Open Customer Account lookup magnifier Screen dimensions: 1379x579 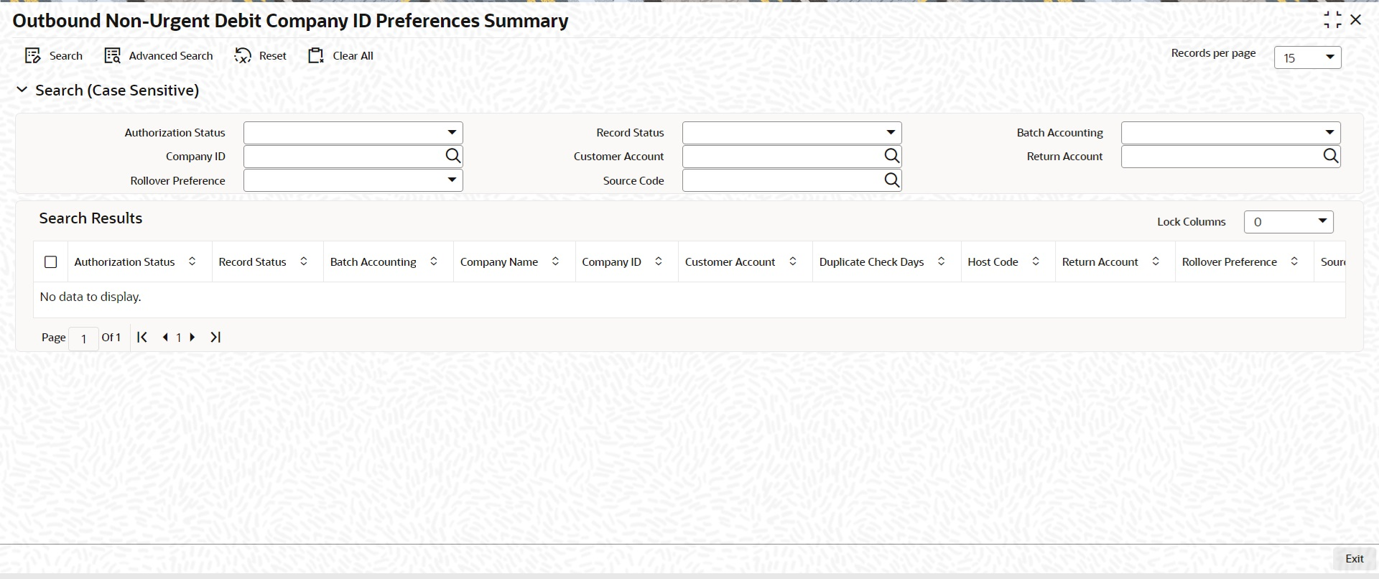point(891,156)
